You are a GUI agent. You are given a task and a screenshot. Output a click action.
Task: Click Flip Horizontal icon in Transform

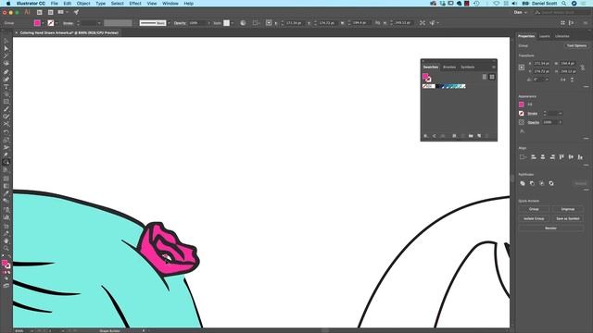(563, 80)
